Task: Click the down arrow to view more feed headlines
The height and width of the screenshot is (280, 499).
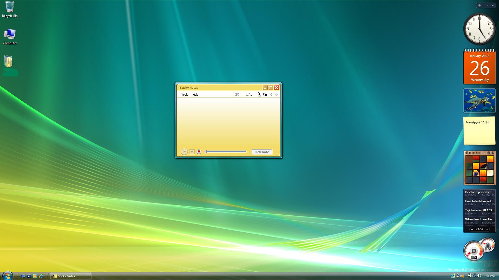Action: tap(487, 229)
